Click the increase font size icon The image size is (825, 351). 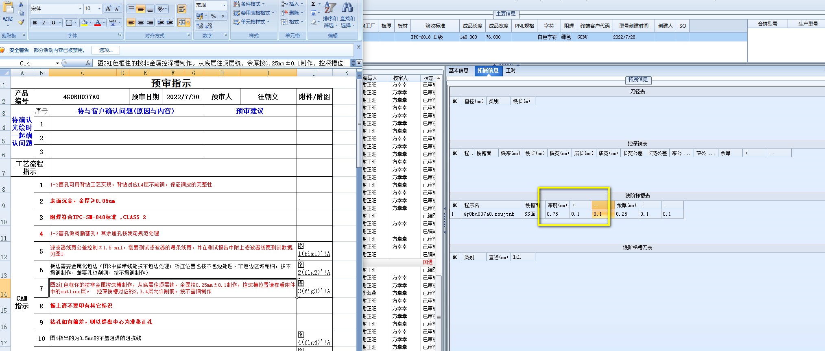108,9
